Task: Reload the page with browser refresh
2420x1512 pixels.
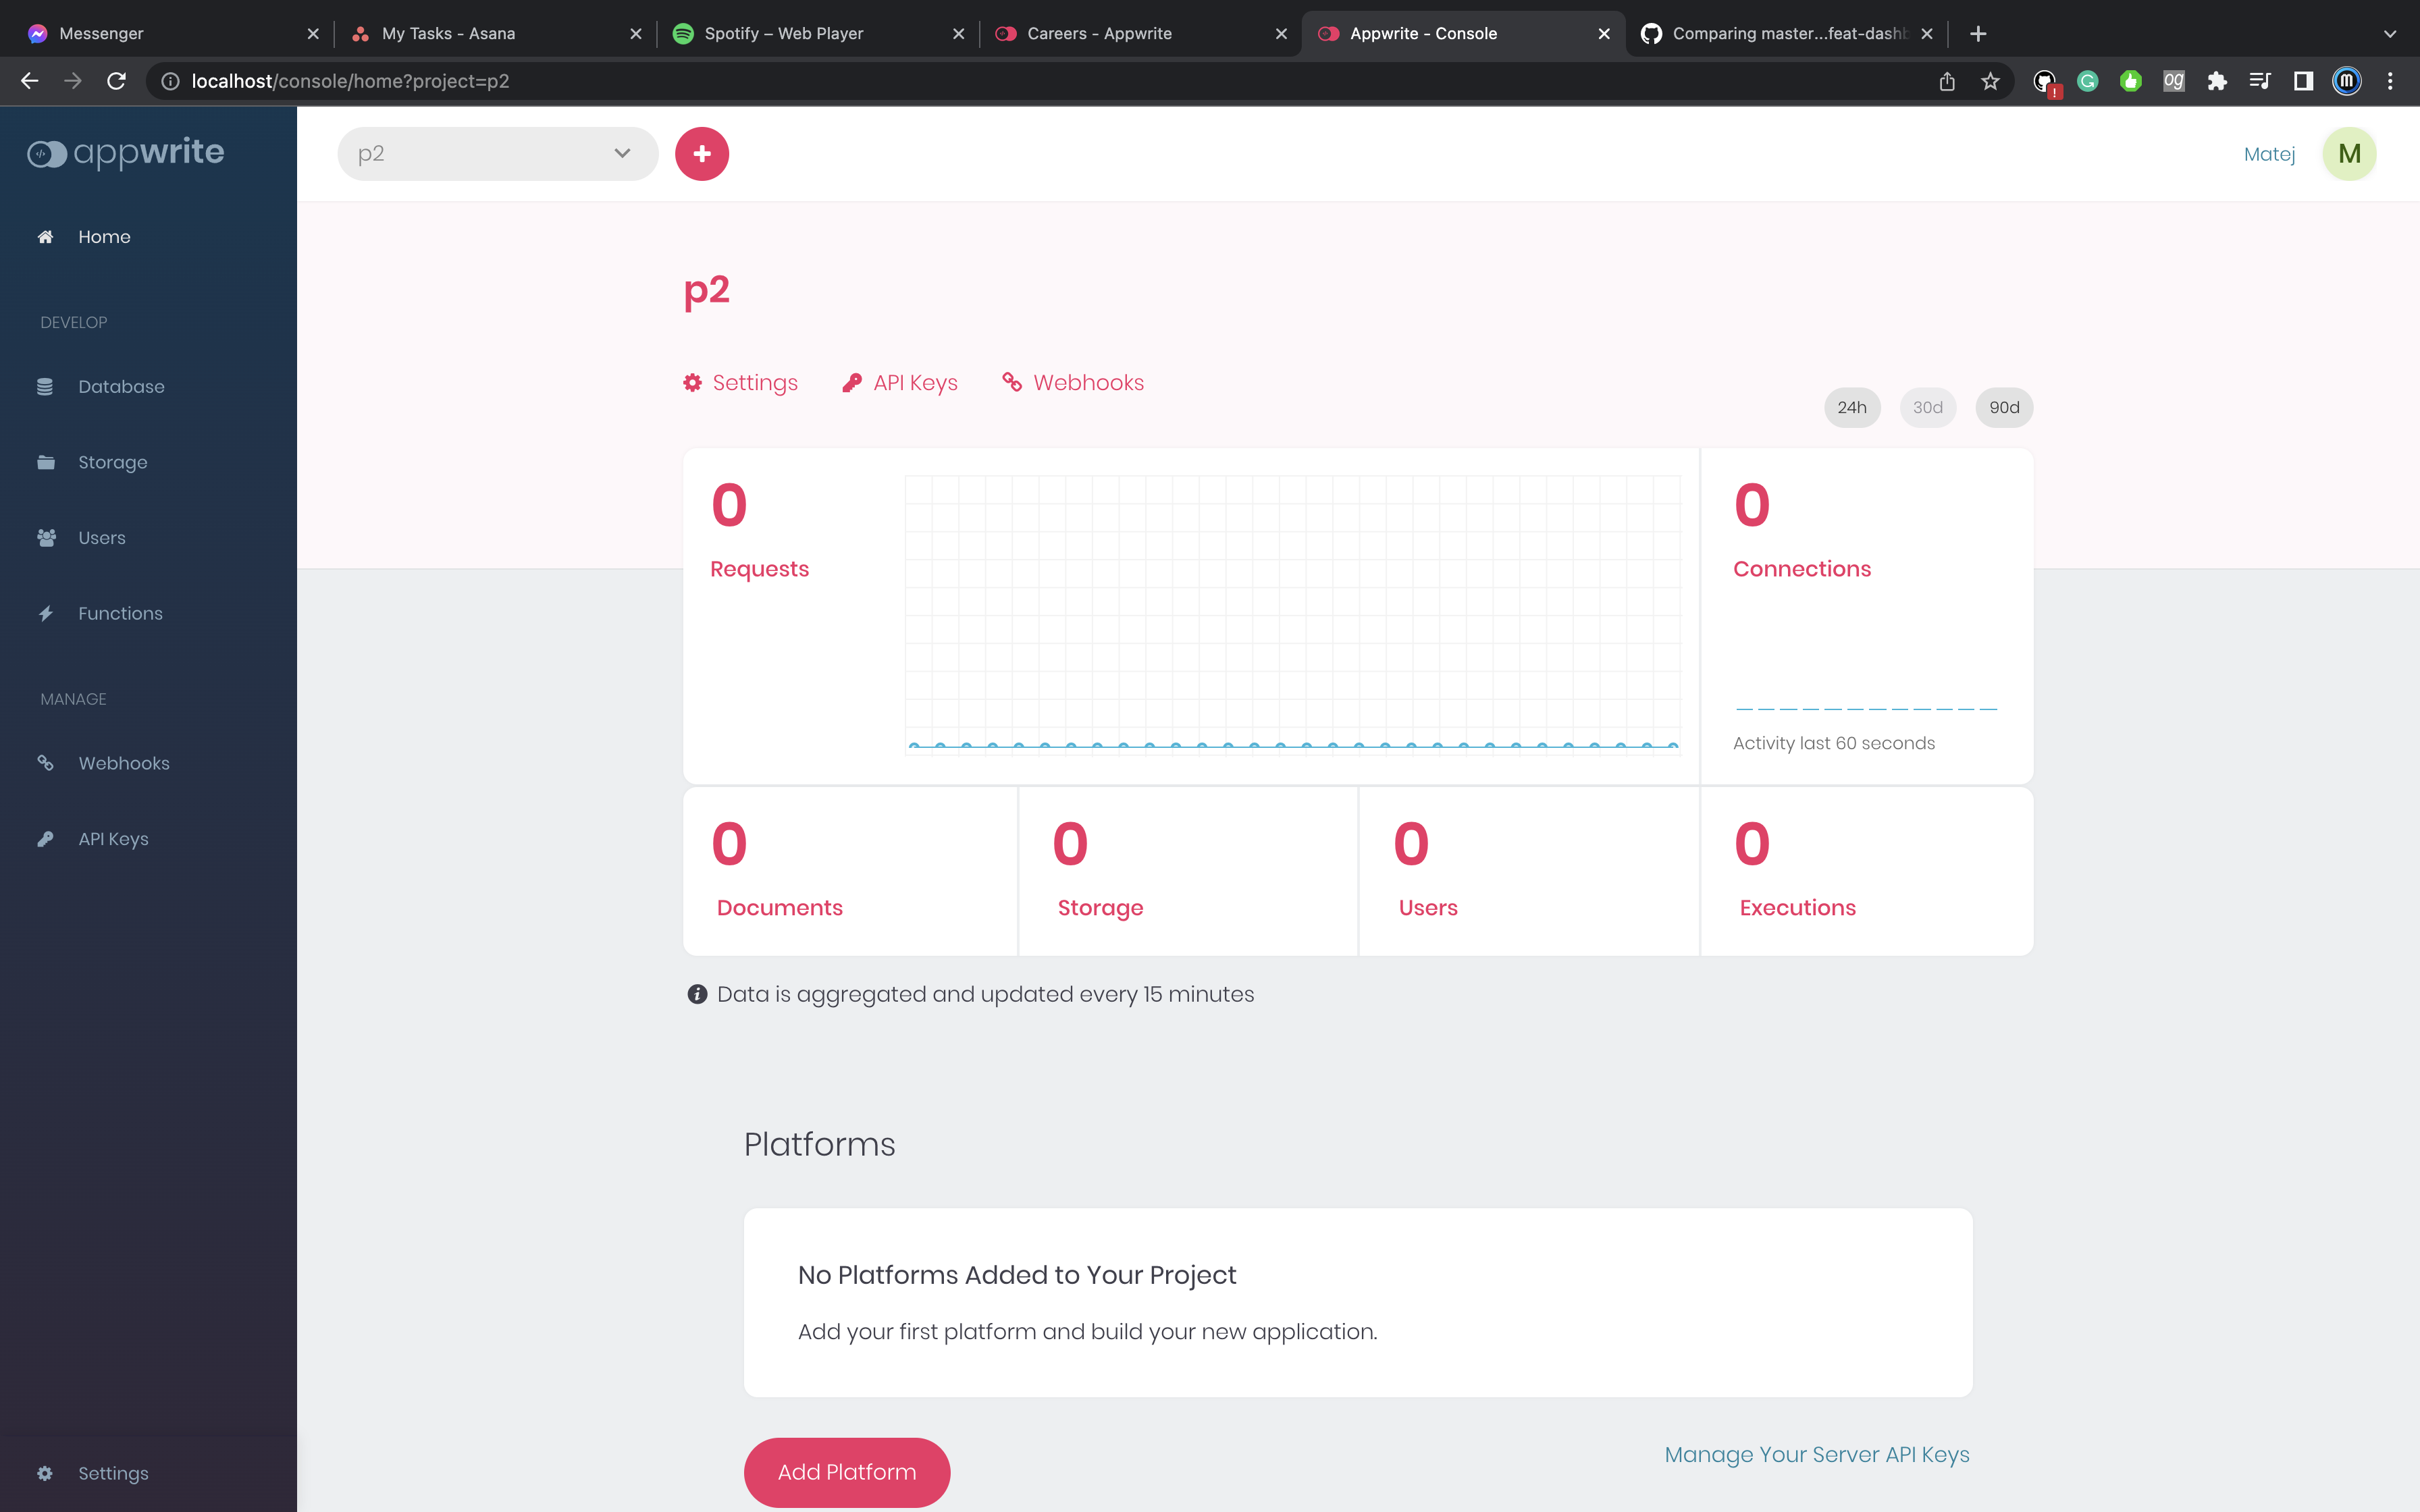Action: pyautogui.click(x=116, y=81)
